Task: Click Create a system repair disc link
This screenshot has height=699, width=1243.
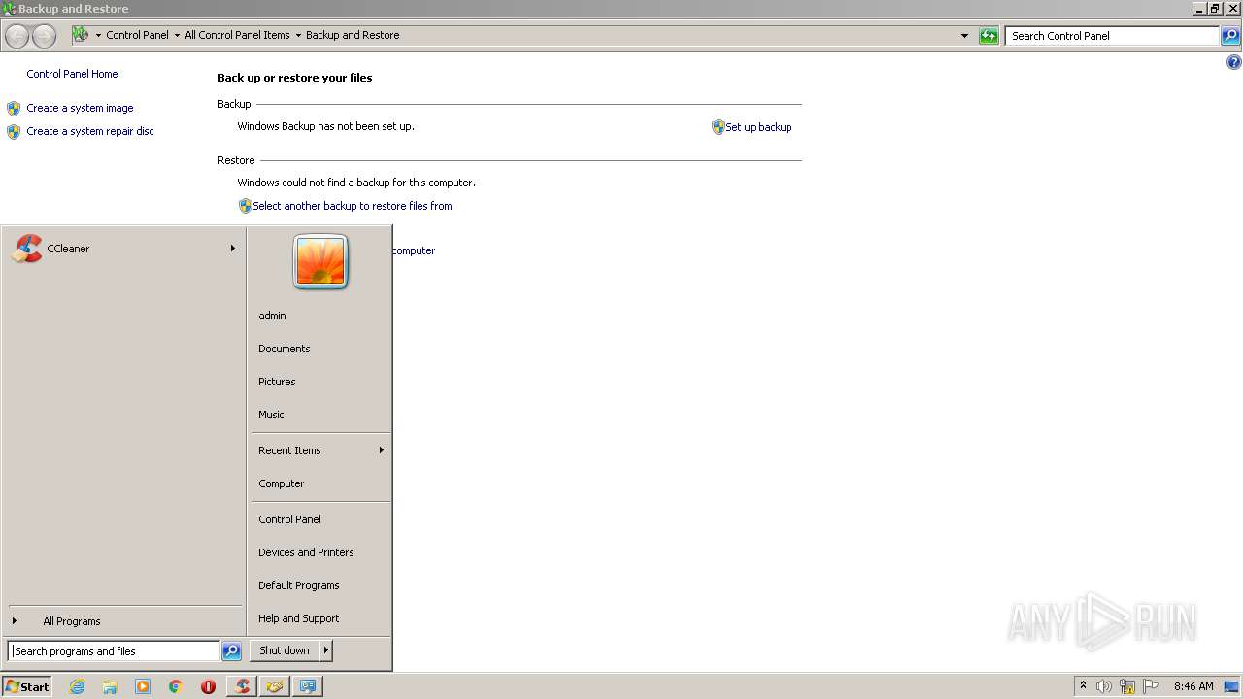Action: tap(90, 131)
